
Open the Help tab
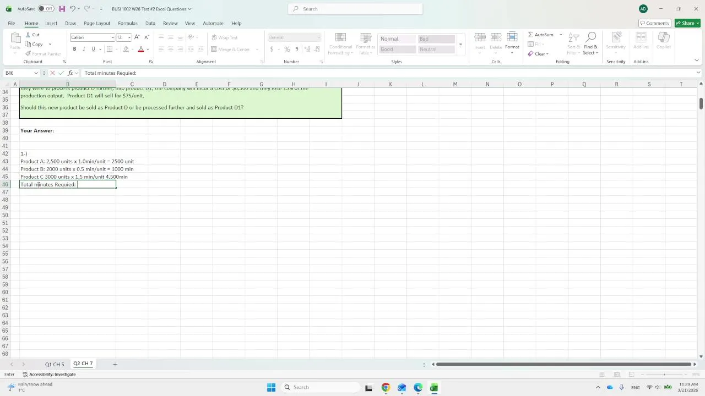pyautogui.click(x=236, y=23)
